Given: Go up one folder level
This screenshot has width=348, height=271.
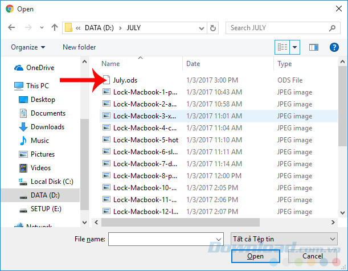Looking at the screenshot, I should point(55,27).
